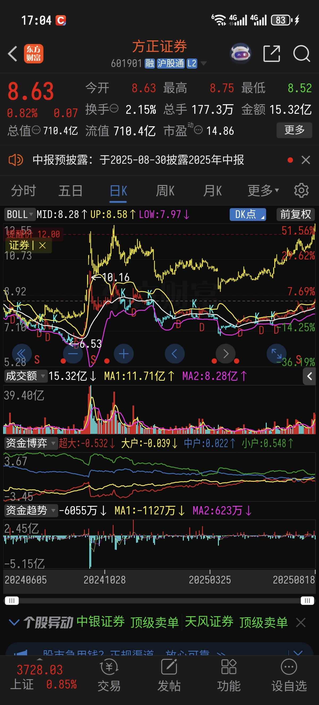319x705 pixels.
Task: Zoom in chart with plus button
Action: [124, 354]
